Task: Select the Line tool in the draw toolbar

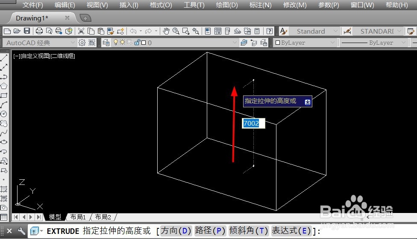Action: point(4,58)
